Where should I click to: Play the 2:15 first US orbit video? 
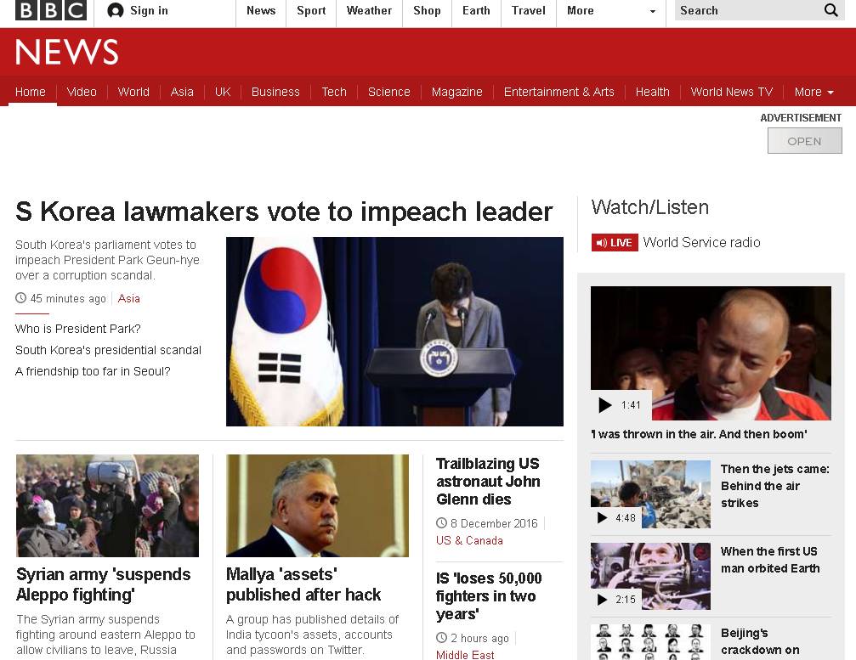[602, 600]
